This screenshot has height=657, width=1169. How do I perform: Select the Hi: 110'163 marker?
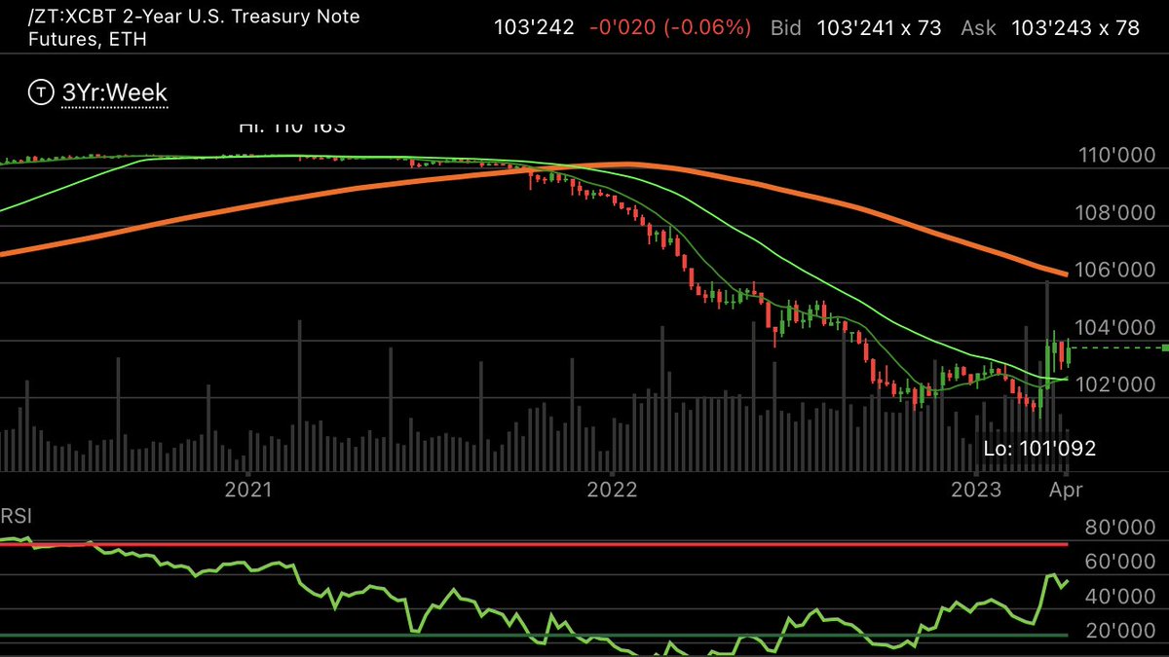click(x=292, y=125)
